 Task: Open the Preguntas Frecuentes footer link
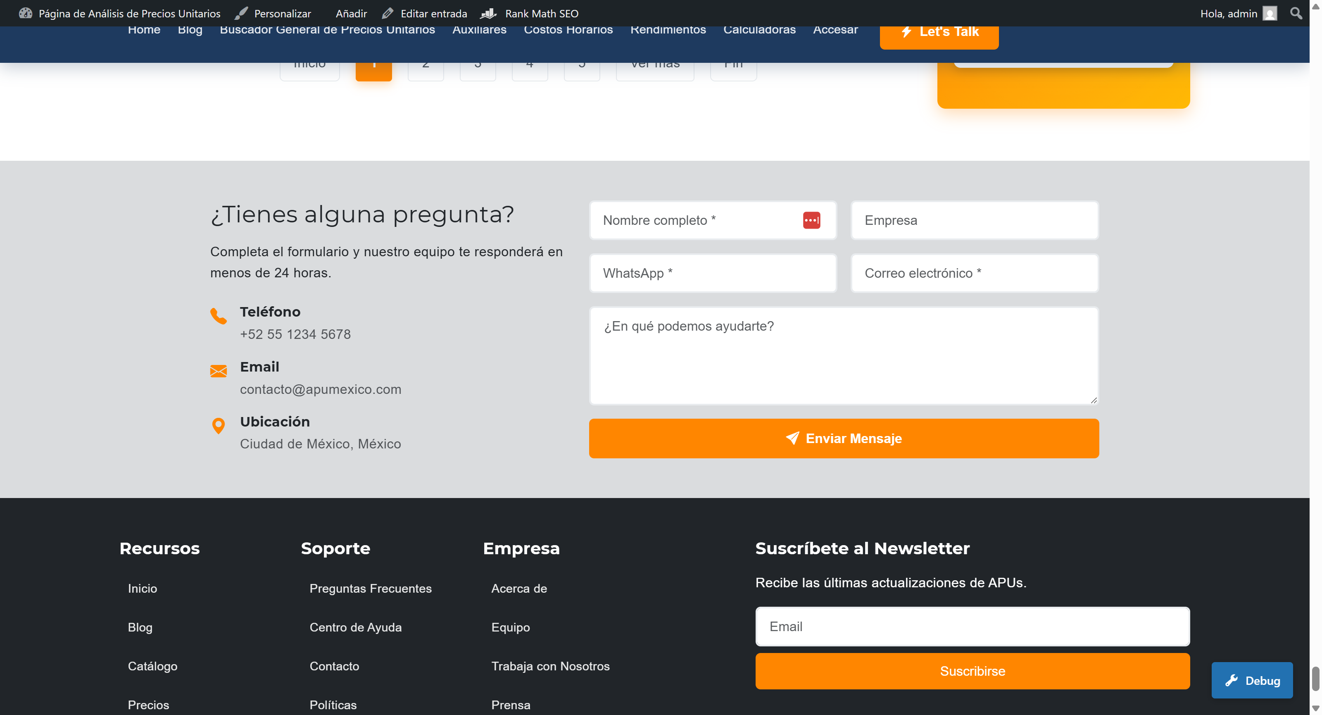coord(370,588)
